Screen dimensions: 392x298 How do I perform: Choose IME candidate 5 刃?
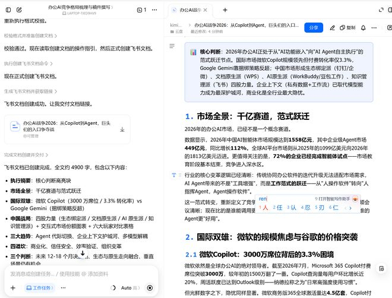pyautogui.click(x=320, y=207)
